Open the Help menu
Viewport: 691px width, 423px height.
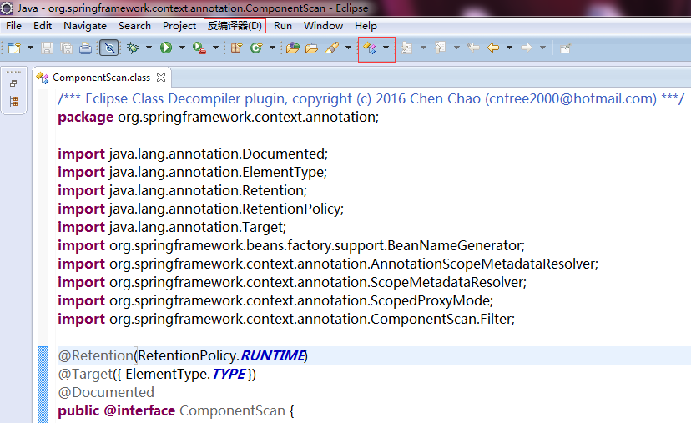(366, 26)
